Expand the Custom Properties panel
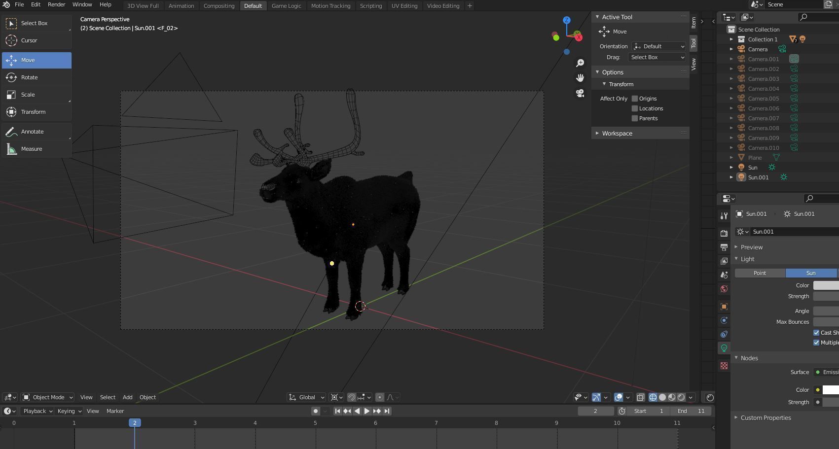 coord(766,418)
